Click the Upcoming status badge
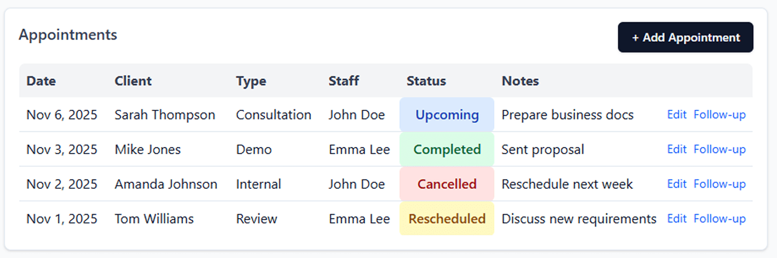 [447, 115]
